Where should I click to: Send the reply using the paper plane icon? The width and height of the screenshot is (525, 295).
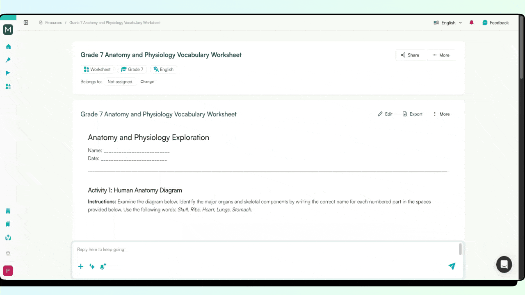tap(452, 266)
